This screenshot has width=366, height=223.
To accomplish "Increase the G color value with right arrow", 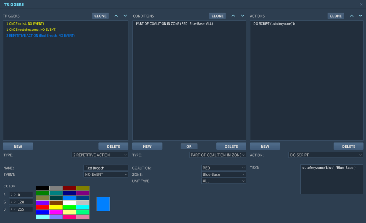I will (15, 202).
